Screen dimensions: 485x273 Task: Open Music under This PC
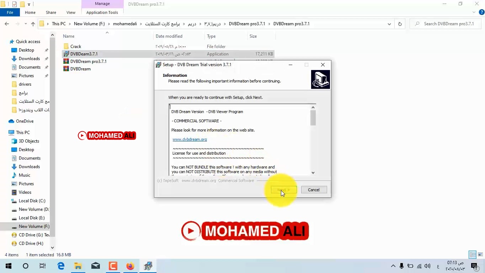pos(24,175)
